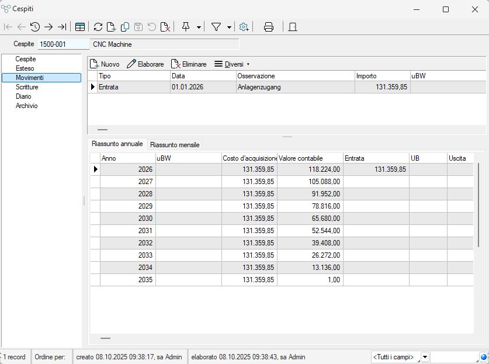Jump to last record arrow
The height and width of the screenshot is (364, 489).
tap(62, 27)
